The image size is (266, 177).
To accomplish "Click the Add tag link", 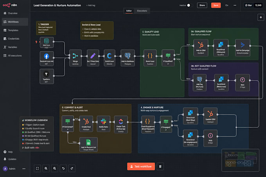I will pos(91,5).
